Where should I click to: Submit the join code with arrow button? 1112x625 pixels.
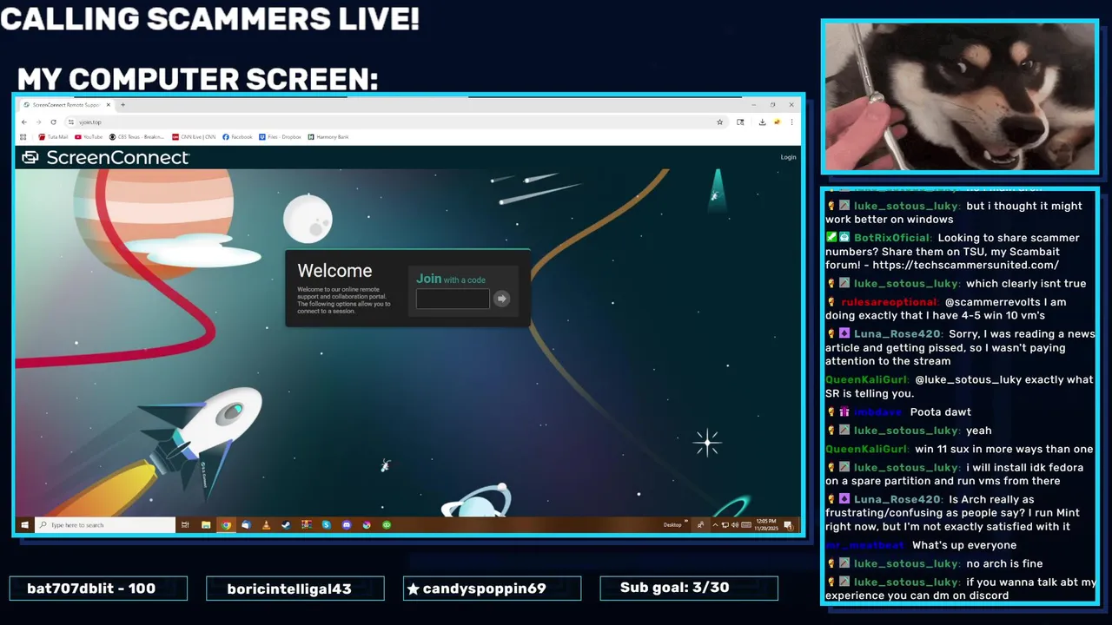[x=501, y=299]
